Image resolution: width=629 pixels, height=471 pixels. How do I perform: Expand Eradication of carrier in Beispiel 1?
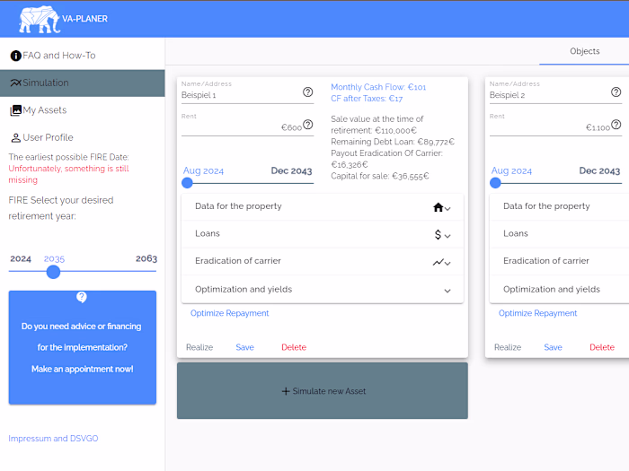[323, 261]
